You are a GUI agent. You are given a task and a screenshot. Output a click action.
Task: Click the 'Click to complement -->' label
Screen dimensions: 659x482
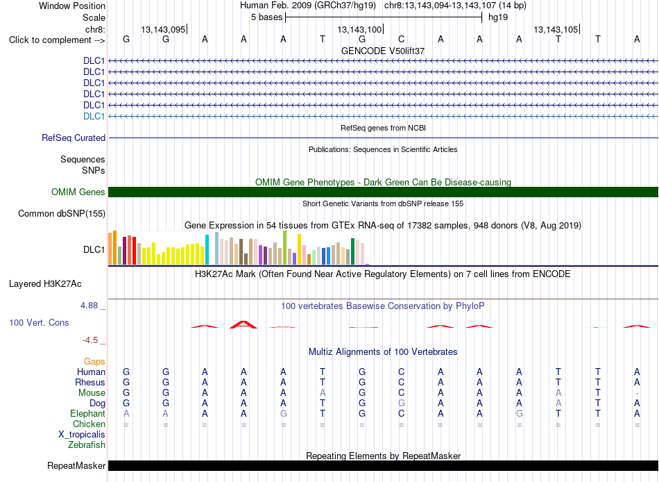point(57,40)
